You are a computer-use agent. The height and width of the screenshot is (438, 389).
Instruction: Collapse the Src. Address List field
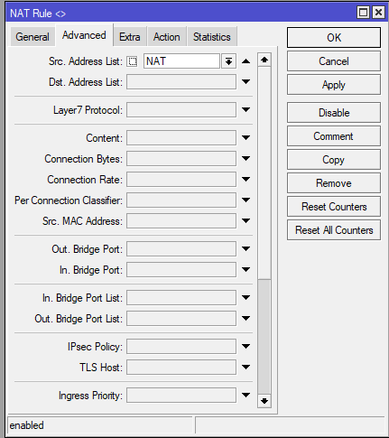click(245, 61)
